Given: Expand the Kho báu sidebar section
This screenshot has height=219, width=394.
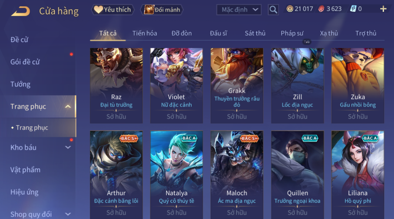Looking at the screenshot, I should pos(68,148).
